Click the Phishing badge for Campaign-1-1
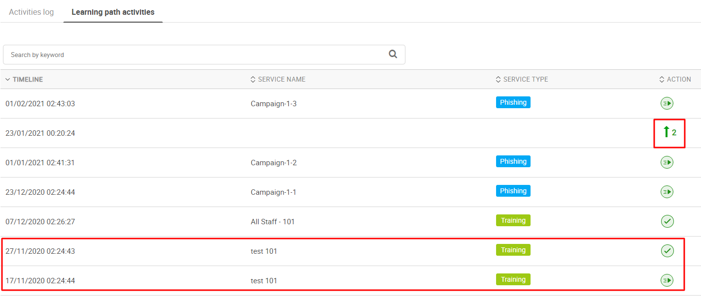Viewport: 701px width, 299px height. tap(513, 191)
